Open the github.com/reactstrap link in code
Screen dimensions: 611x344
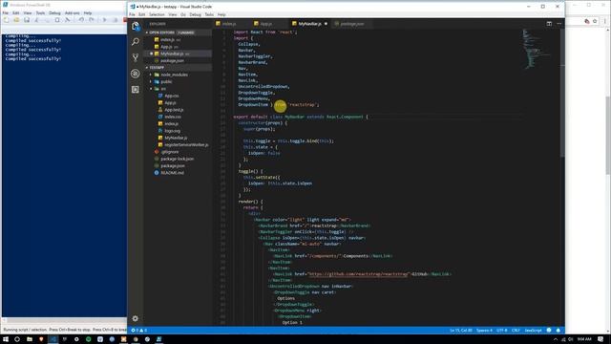(x=359, y=274)
